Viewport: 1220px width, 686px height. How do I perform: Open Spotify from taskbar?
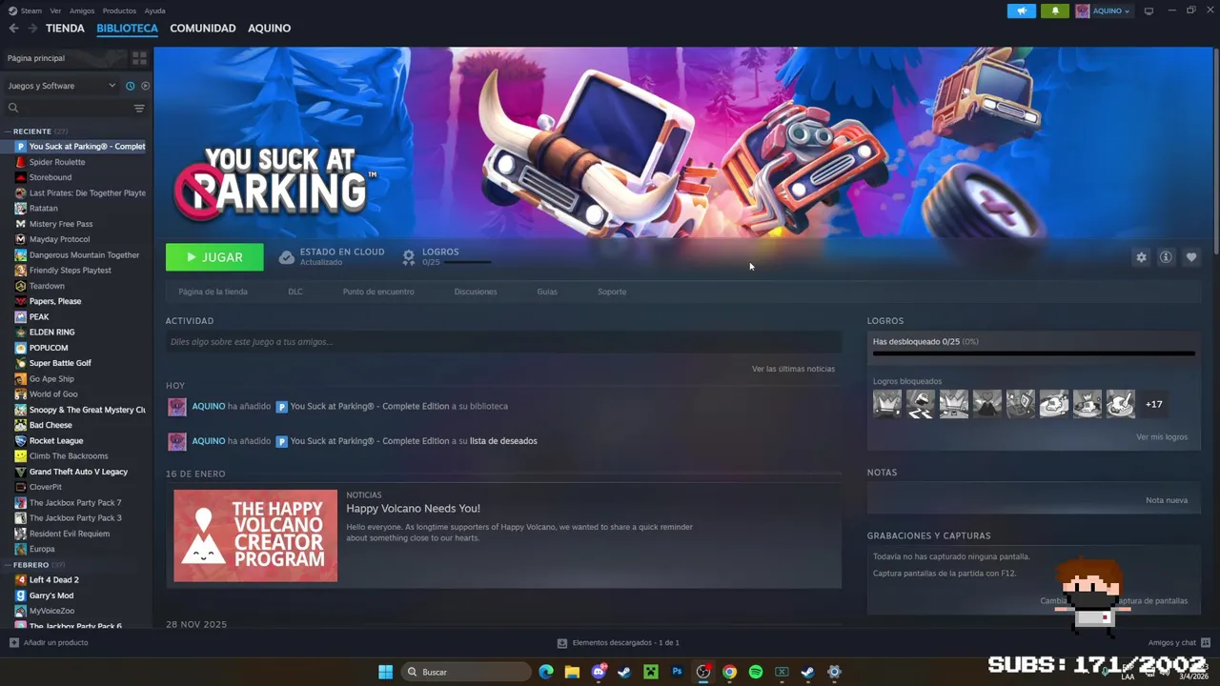[x=756, y=672]
